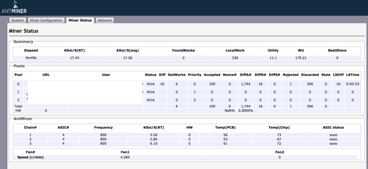
Task: Click the Priority column header
Action: pos(195,75)
